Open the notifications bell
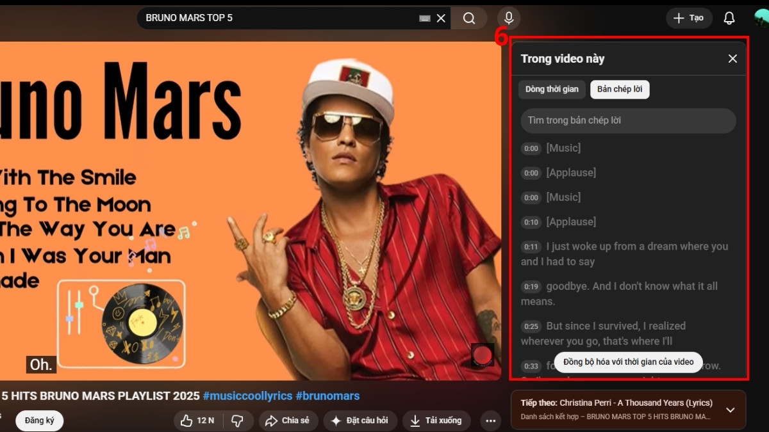This screenshot has width=769, height=432. (729, 18)
